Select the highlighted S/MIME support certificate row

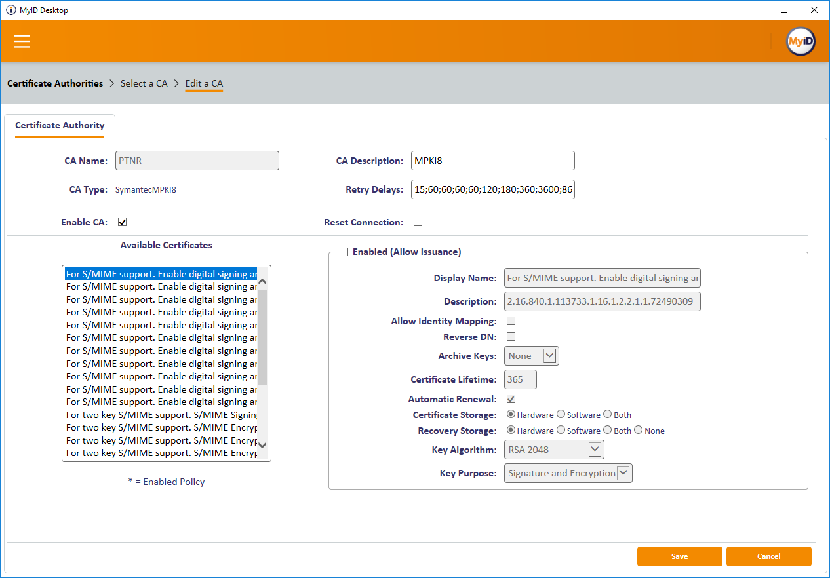[161, 274]
